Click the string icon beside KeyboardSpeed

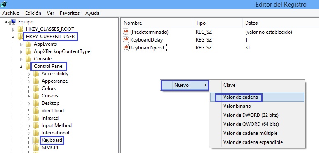coord(126,47)
